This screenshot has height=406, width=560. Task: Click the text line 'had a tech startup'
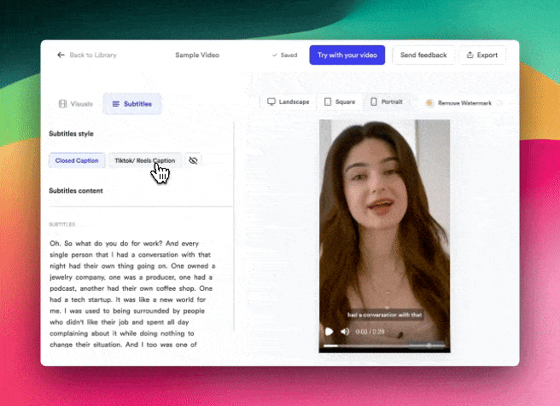128,299
